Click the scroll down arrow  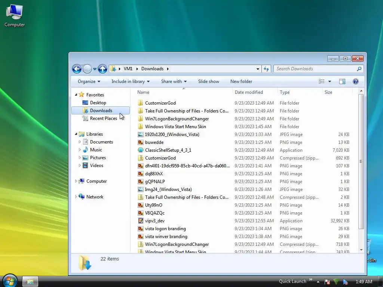coord(361,250)
